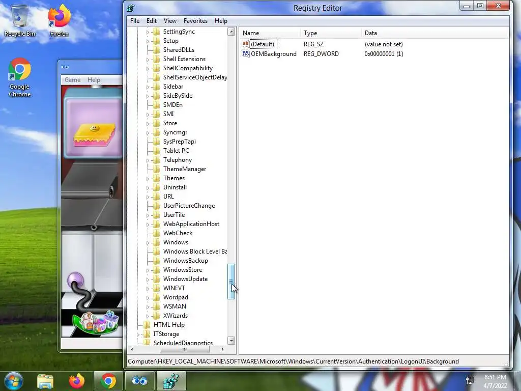
Task: Select the OEMBackground value name
Action: (x=273, y=54)
